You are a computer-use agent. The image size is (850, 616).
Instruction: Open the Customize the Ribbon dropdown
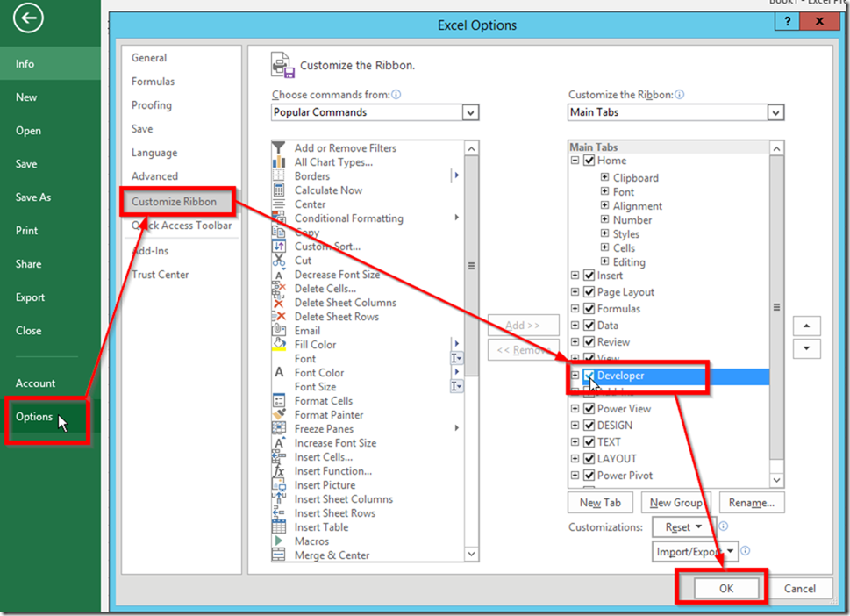[776, 113]
